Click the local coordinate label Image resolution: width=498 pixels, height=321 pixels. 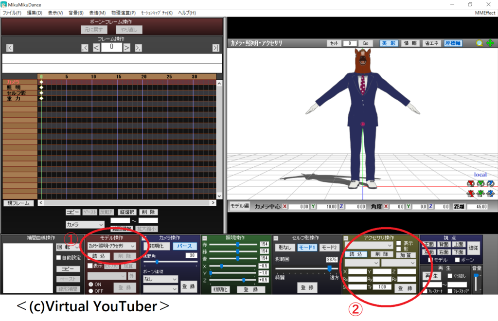[480, 175]
